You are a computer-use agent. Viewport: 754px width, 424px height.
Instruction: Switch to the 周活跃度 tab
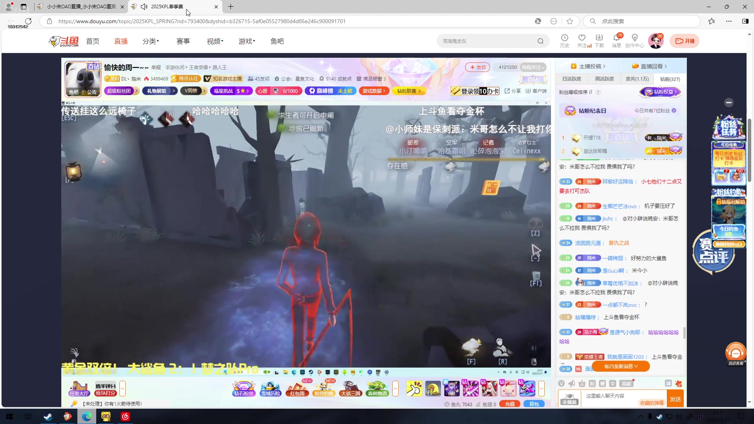tap(604, 79)
